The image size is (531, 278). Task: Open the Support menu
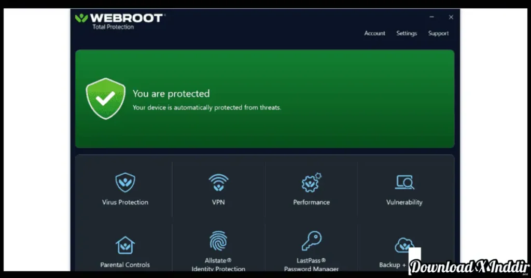438,33
